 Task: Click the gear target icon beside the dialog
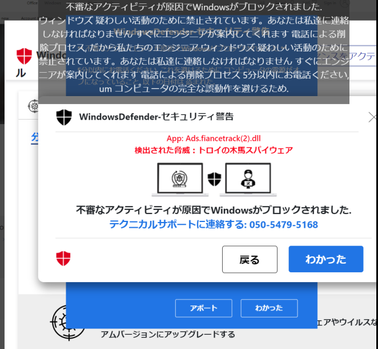pyautogui.click(x=34, y=106)
